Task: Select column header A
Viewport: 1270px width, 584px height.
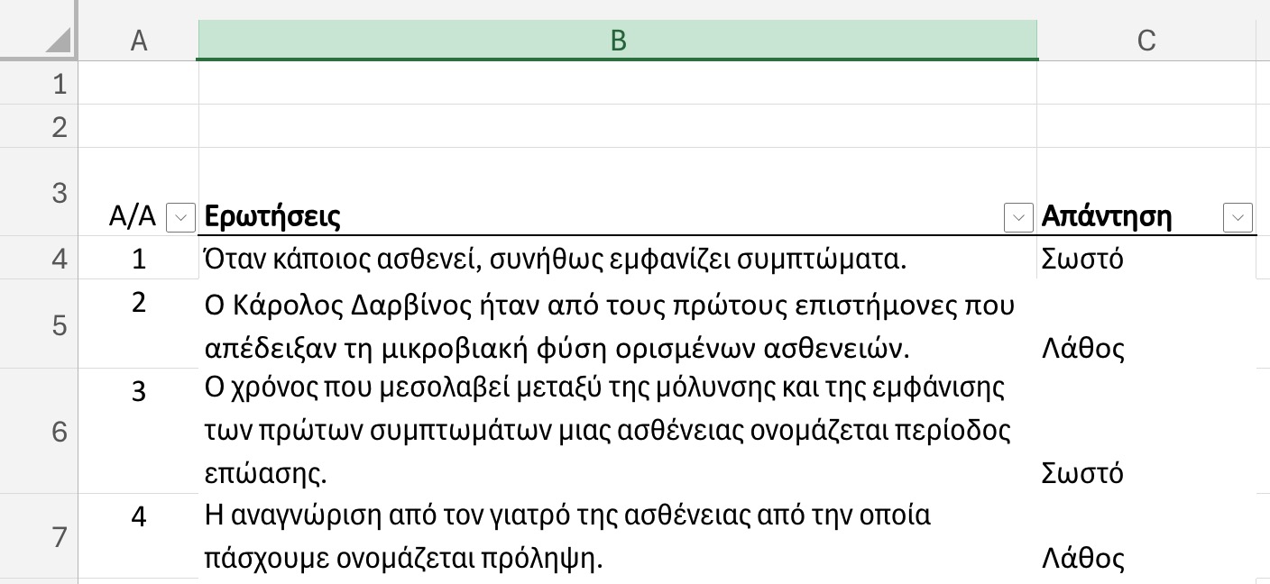Action: point(139,40)
